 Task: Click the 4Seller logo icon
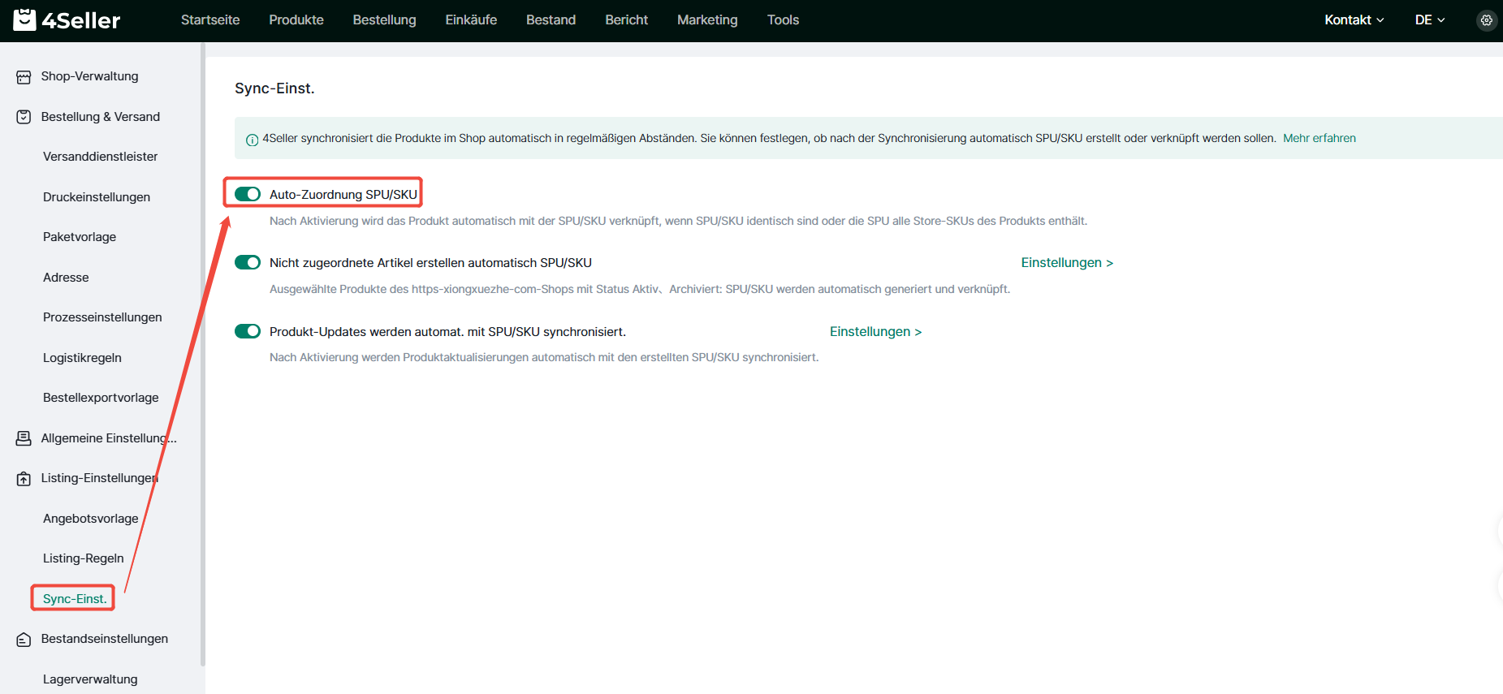(x=24, y=19)
